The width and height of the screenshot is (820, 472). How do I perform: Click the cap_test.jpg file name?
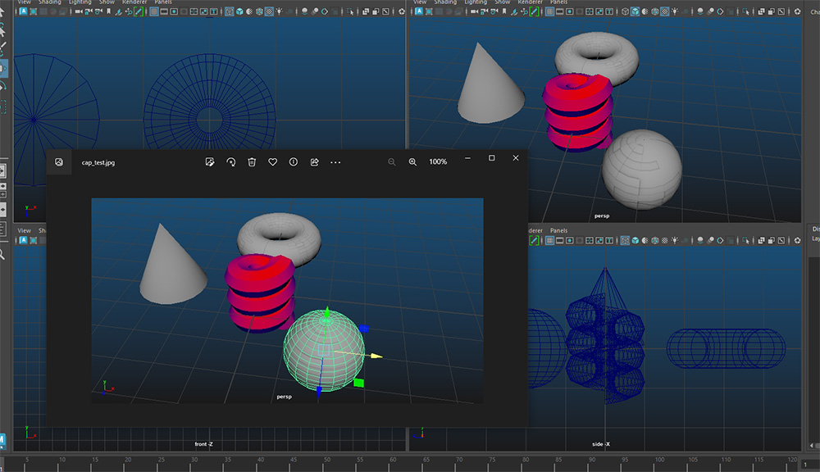coord(98,162)
